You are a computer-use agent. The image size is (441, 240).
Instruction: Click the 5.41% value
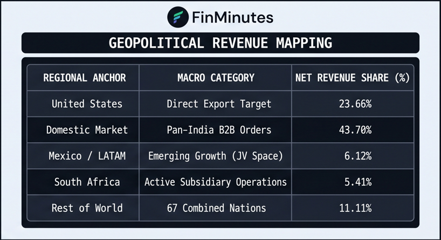[358, 182]
